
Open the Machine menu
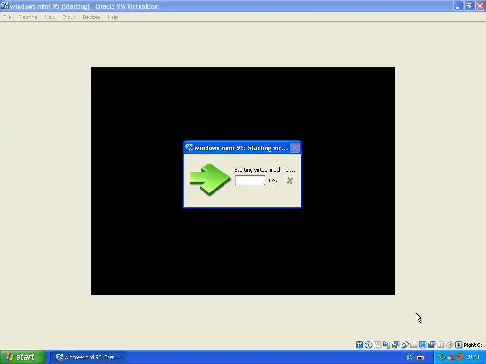[x=28, y=17]
